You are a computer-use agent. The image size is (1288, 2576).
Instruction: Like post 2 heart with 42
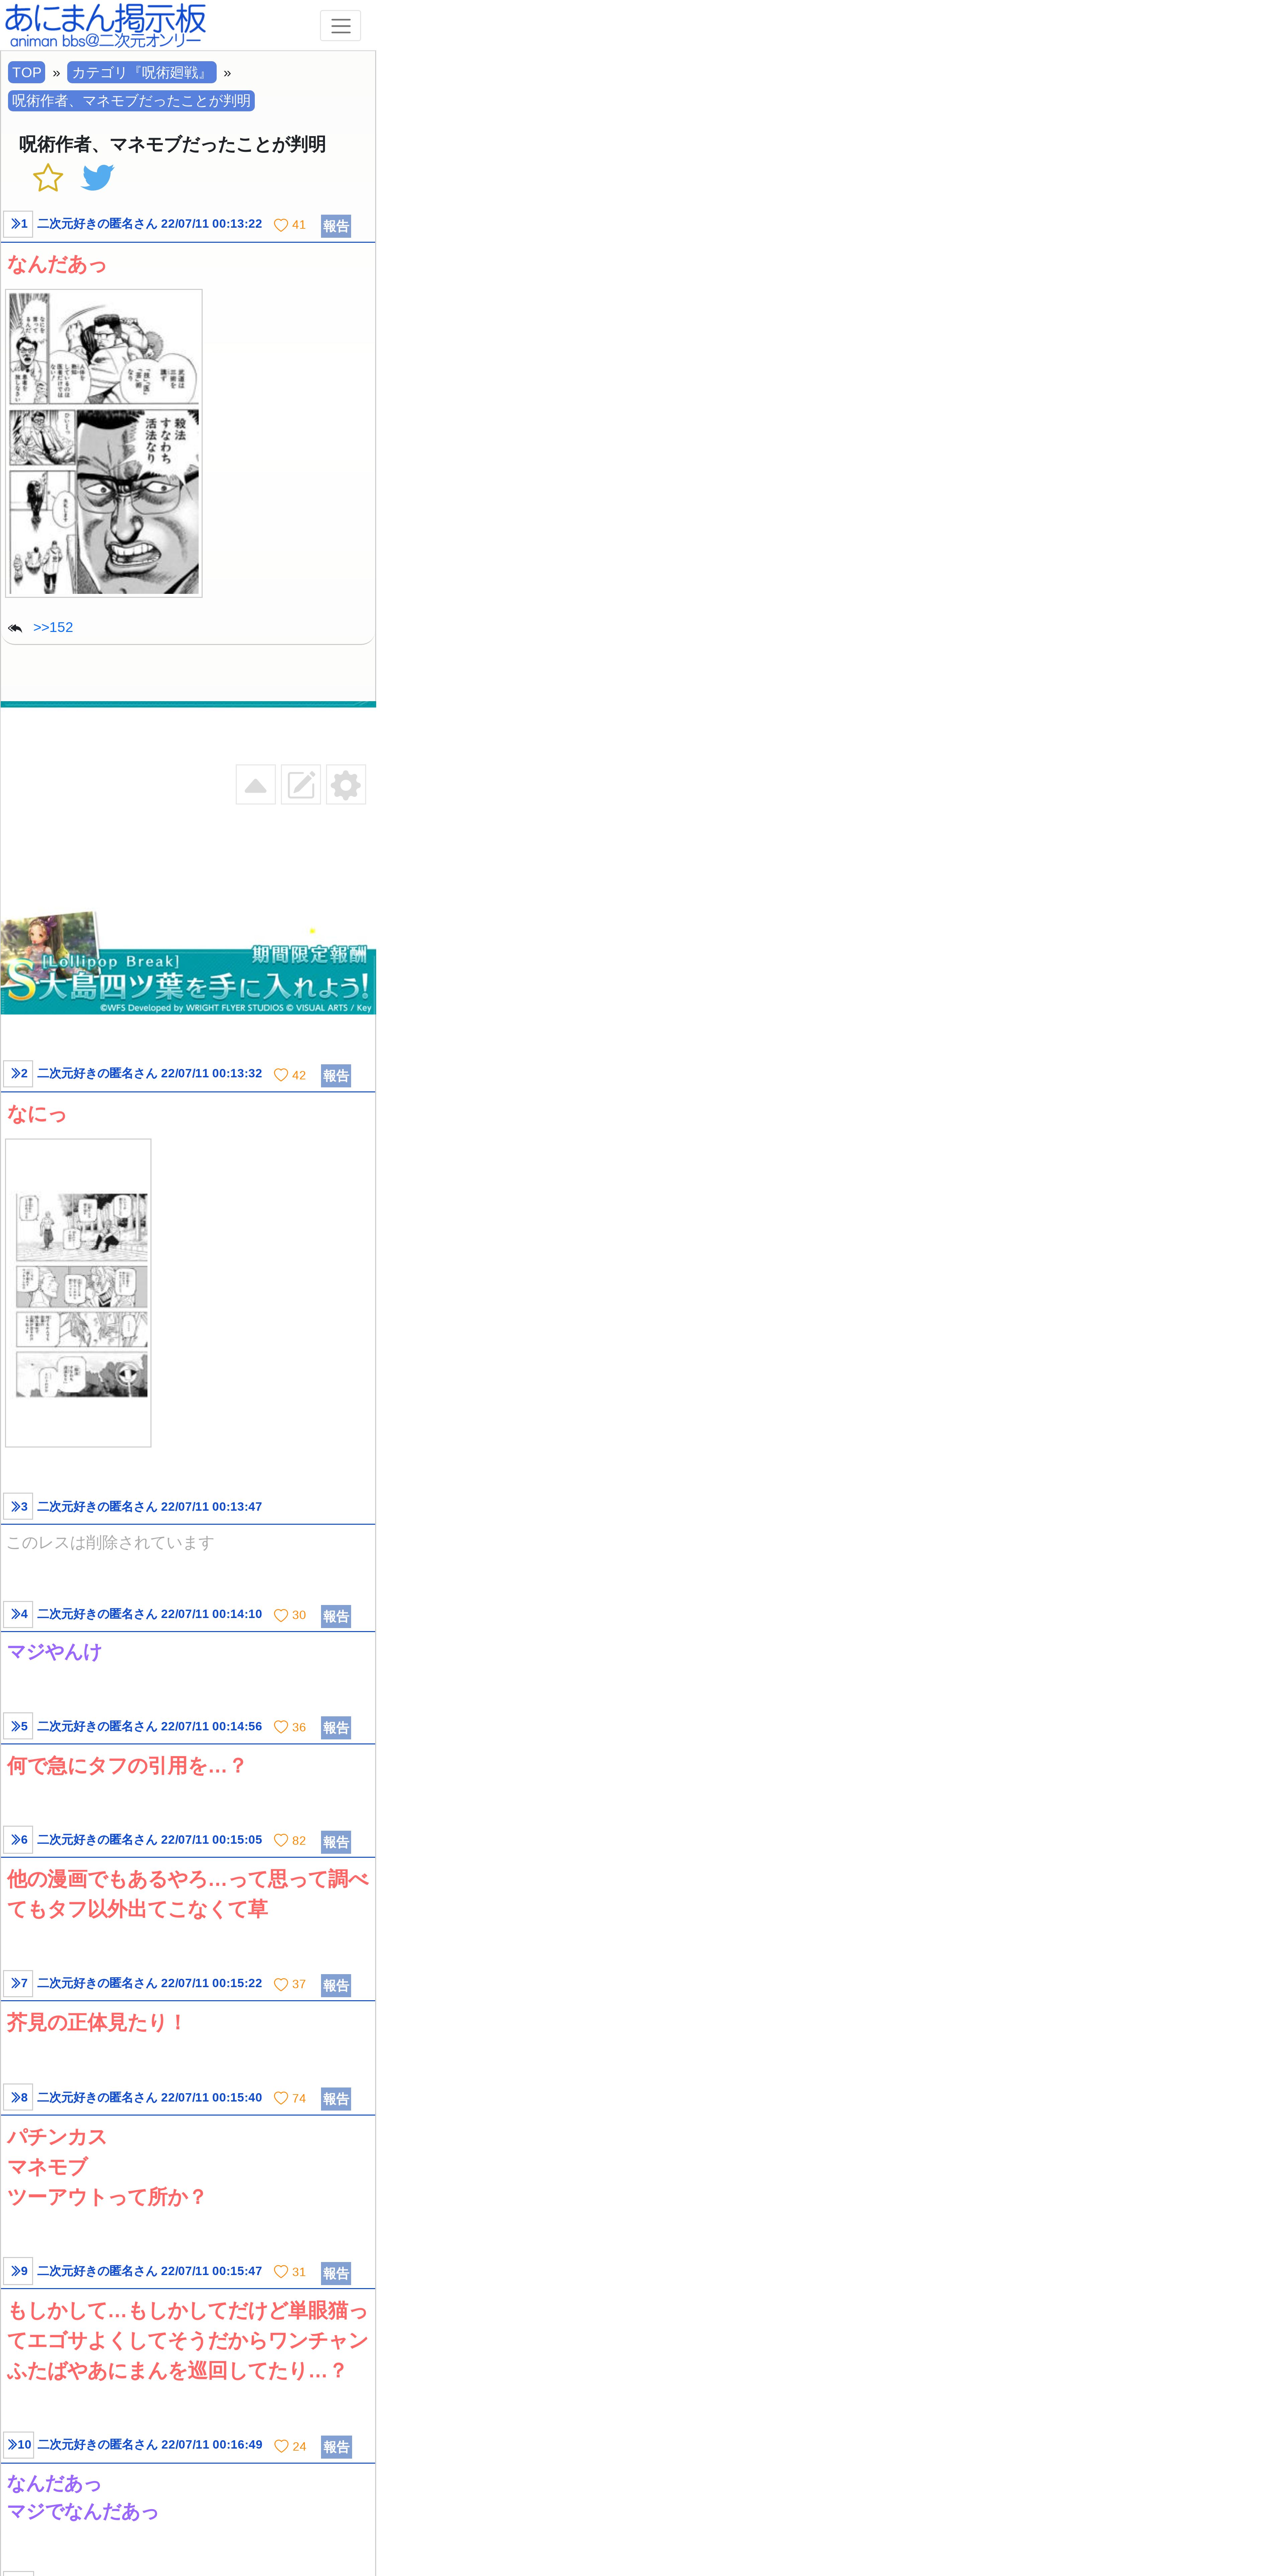(290, 1075)
